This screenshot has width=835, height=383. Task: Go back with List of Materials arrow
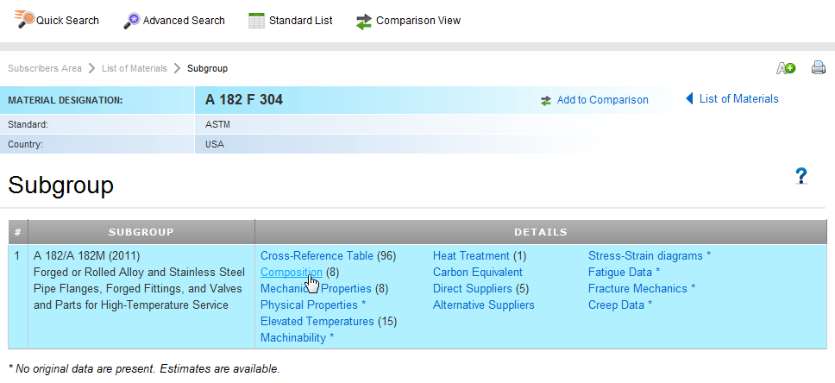tap(689, 98)
